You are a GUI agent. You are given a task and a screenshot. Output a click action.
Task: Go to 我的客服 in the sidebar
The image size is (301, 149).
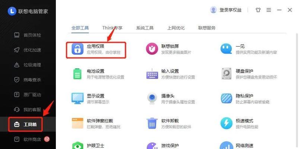28,110
